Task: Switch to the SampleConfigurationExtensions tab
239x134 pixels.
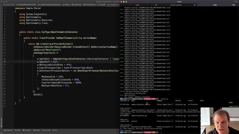Action: click(49, 5)
